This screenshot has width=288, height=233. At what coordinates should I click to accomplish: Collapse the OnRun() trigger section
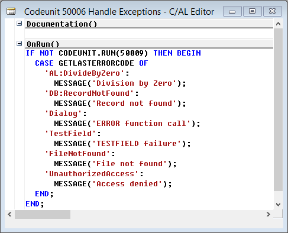[x=20, y=44]
